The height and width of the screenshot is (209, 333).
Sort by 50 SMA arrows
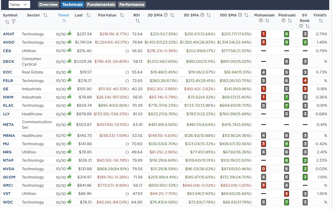[208, 15]
